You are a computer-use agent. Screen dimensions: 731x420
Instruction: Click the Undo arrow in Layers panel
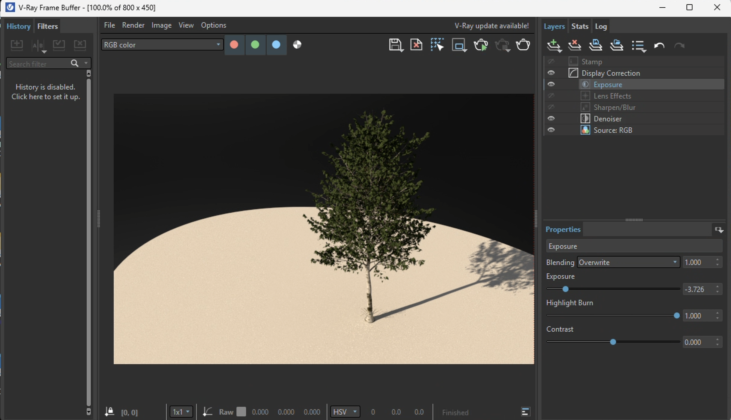click(659, 46)
